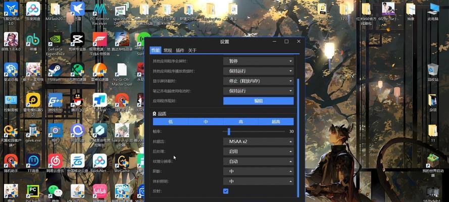Open the 体积照明 dropdown
Image resolution: width=449 pixels, height=202 pixels.
tap(258, 181)
